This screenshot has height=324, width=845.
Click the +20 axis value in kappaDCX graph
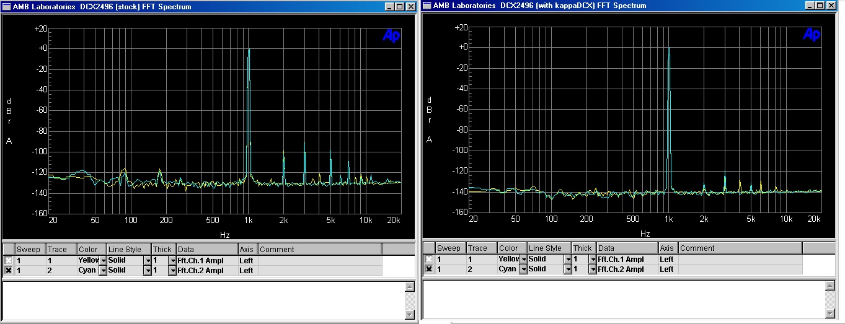461,28
